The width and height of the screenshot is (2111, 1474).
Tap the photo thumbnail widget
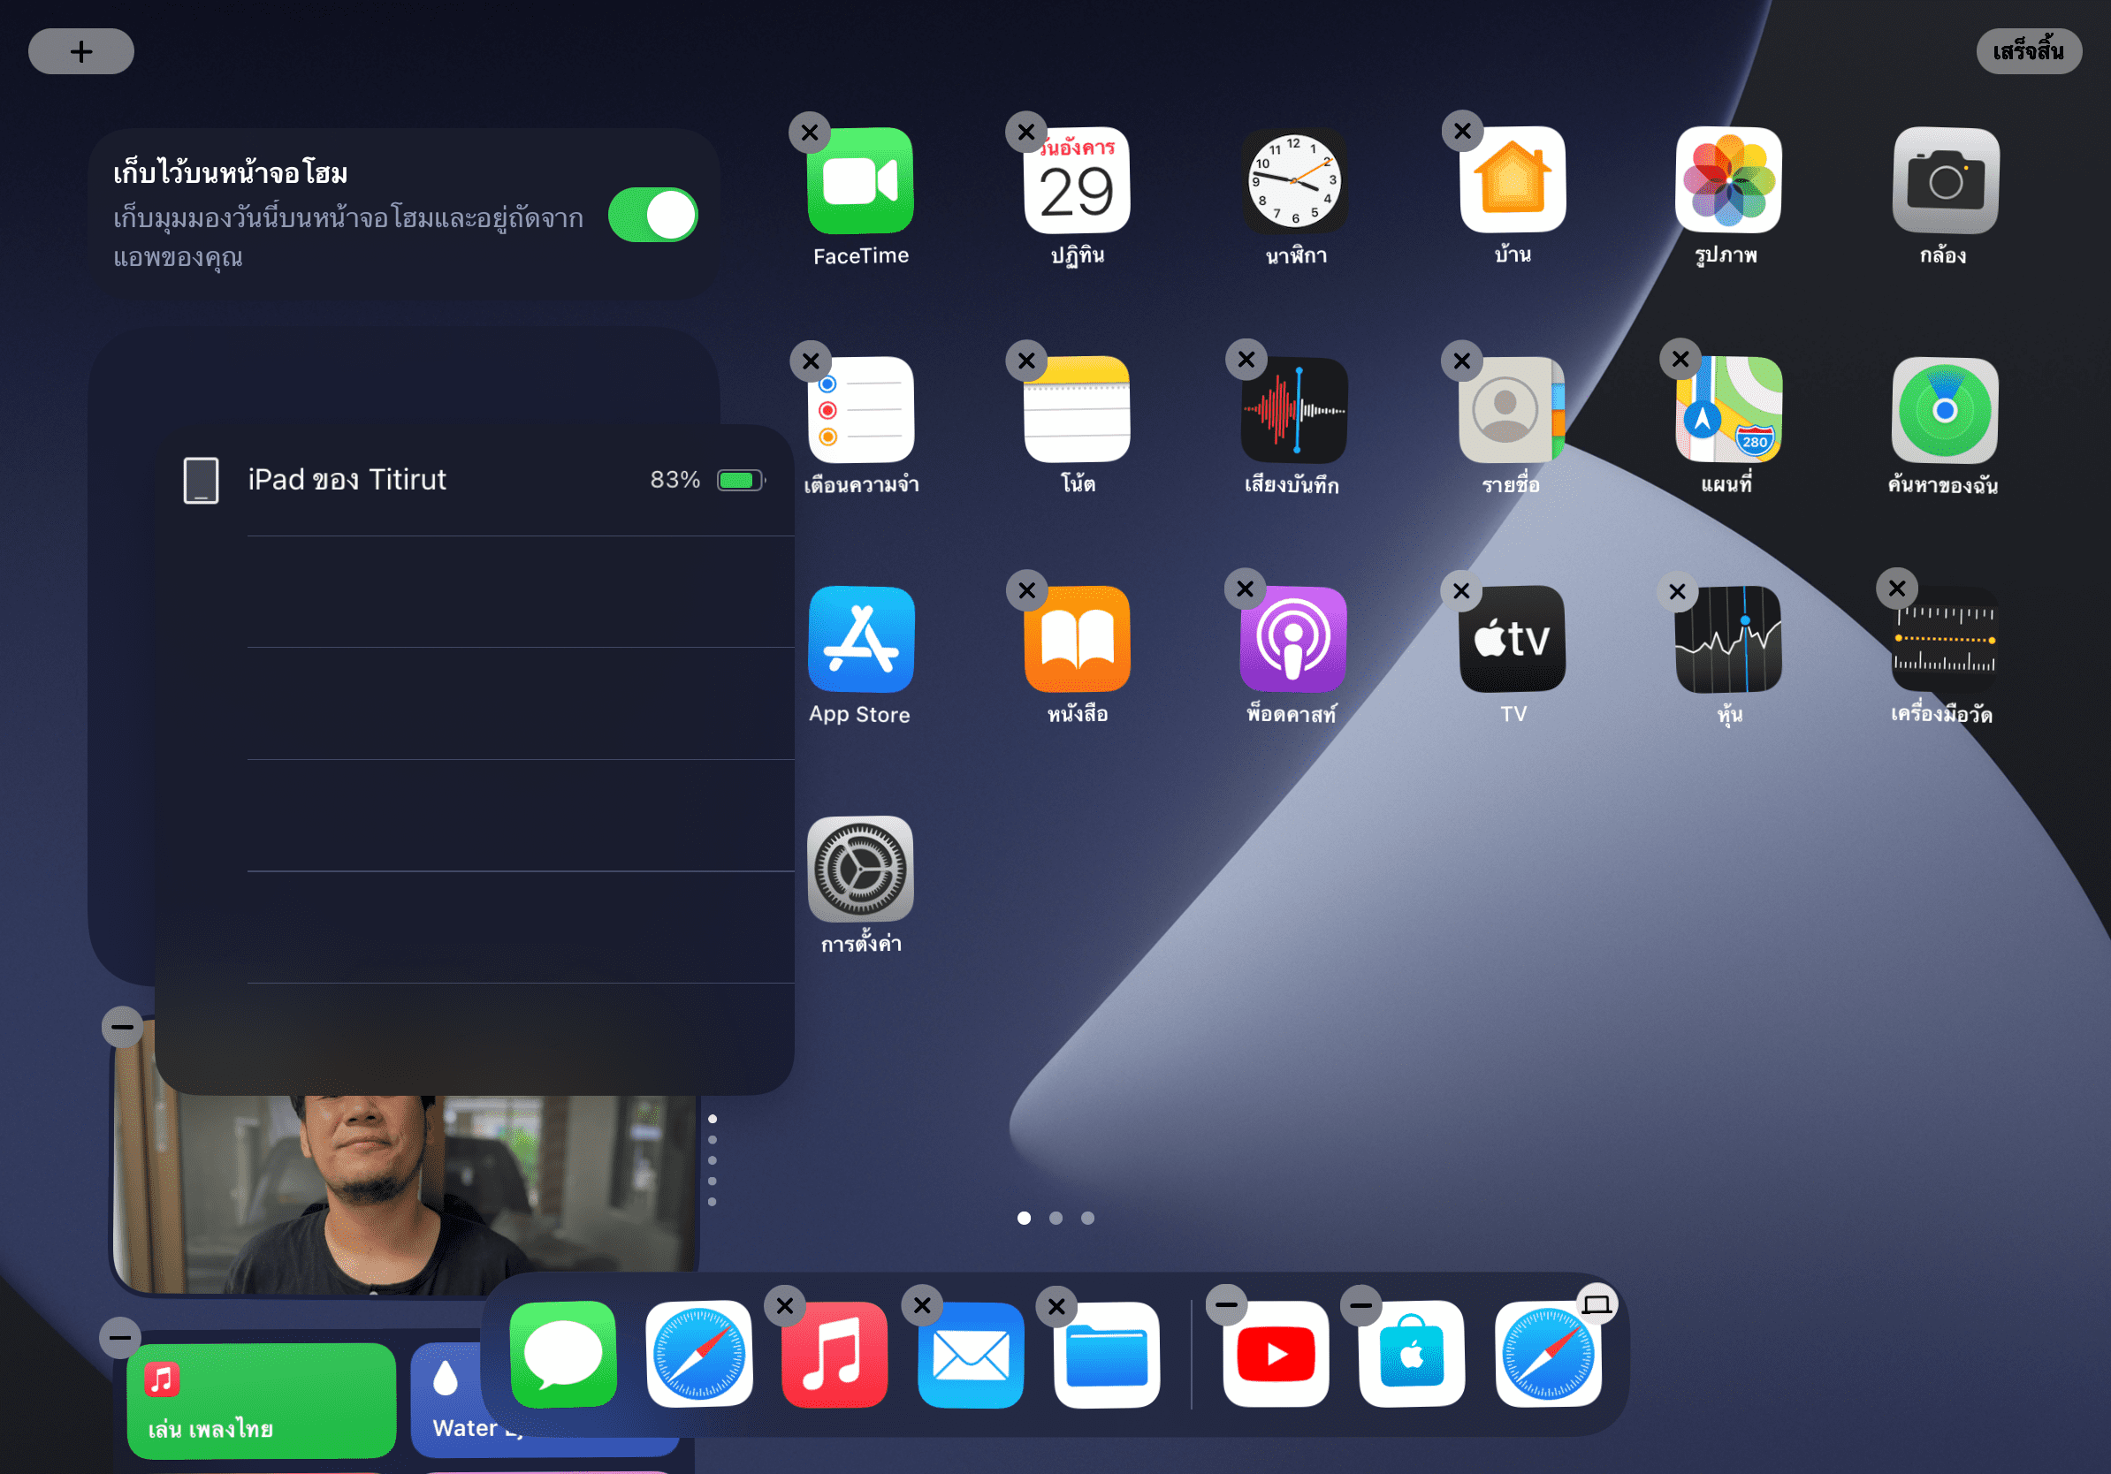pos(405,1195)
